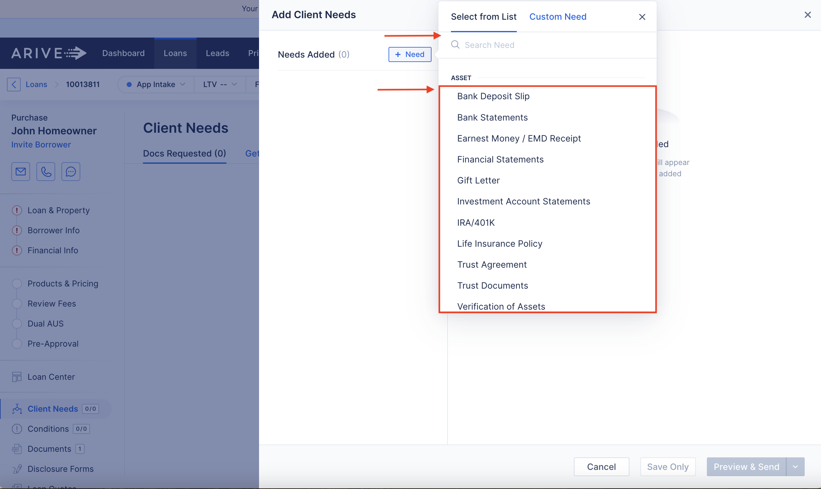Click the back arrow next to Loans
The height and width of the screenshot is (489, 821).
pyautogui.click(x=14, y=84)
